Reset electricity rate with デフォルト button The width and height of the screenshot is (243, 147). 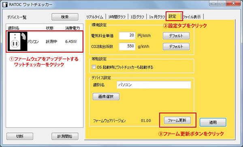click(x=176, y=36)
